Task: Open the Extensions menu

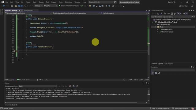Action: (x=68, y=2)
